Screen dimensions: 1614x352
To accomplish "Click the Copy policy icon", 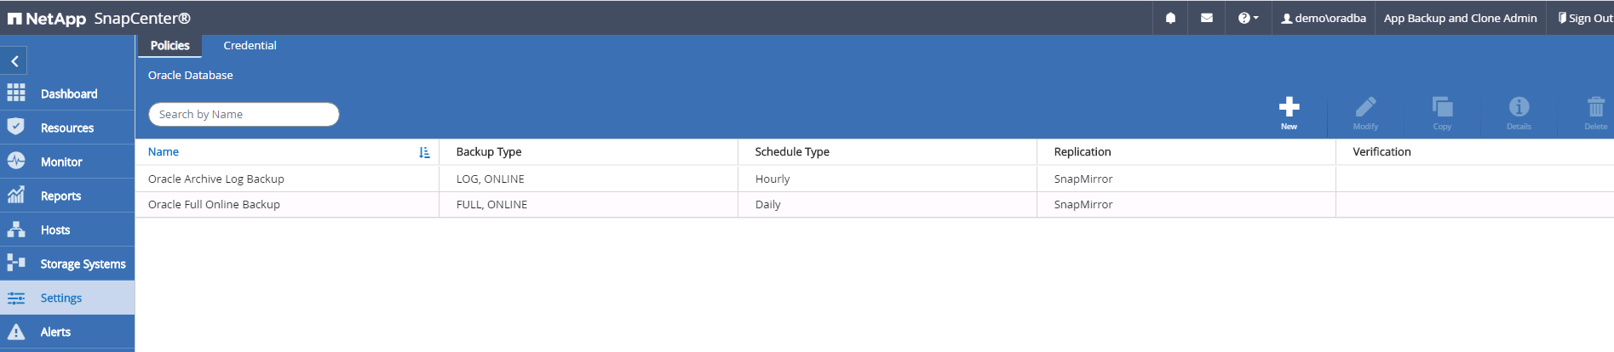I will click(x=1442, y=108).
